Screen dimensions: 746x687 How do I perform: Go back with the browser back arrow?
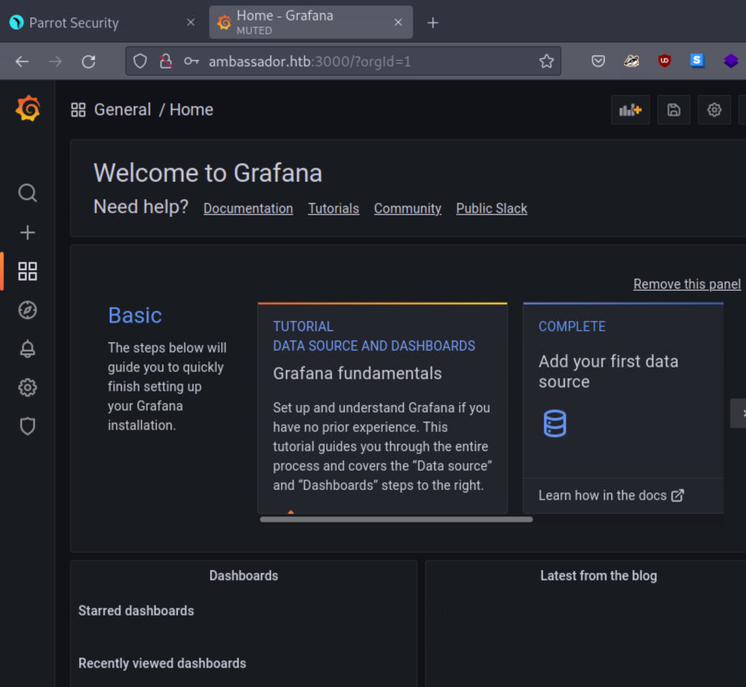22,62
